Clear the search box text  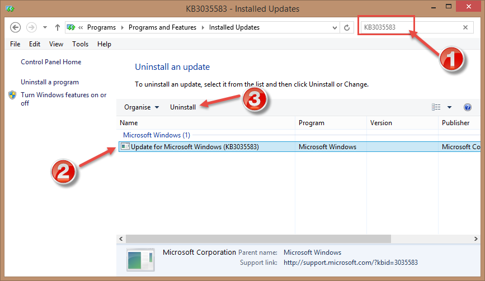coord(465,27)
